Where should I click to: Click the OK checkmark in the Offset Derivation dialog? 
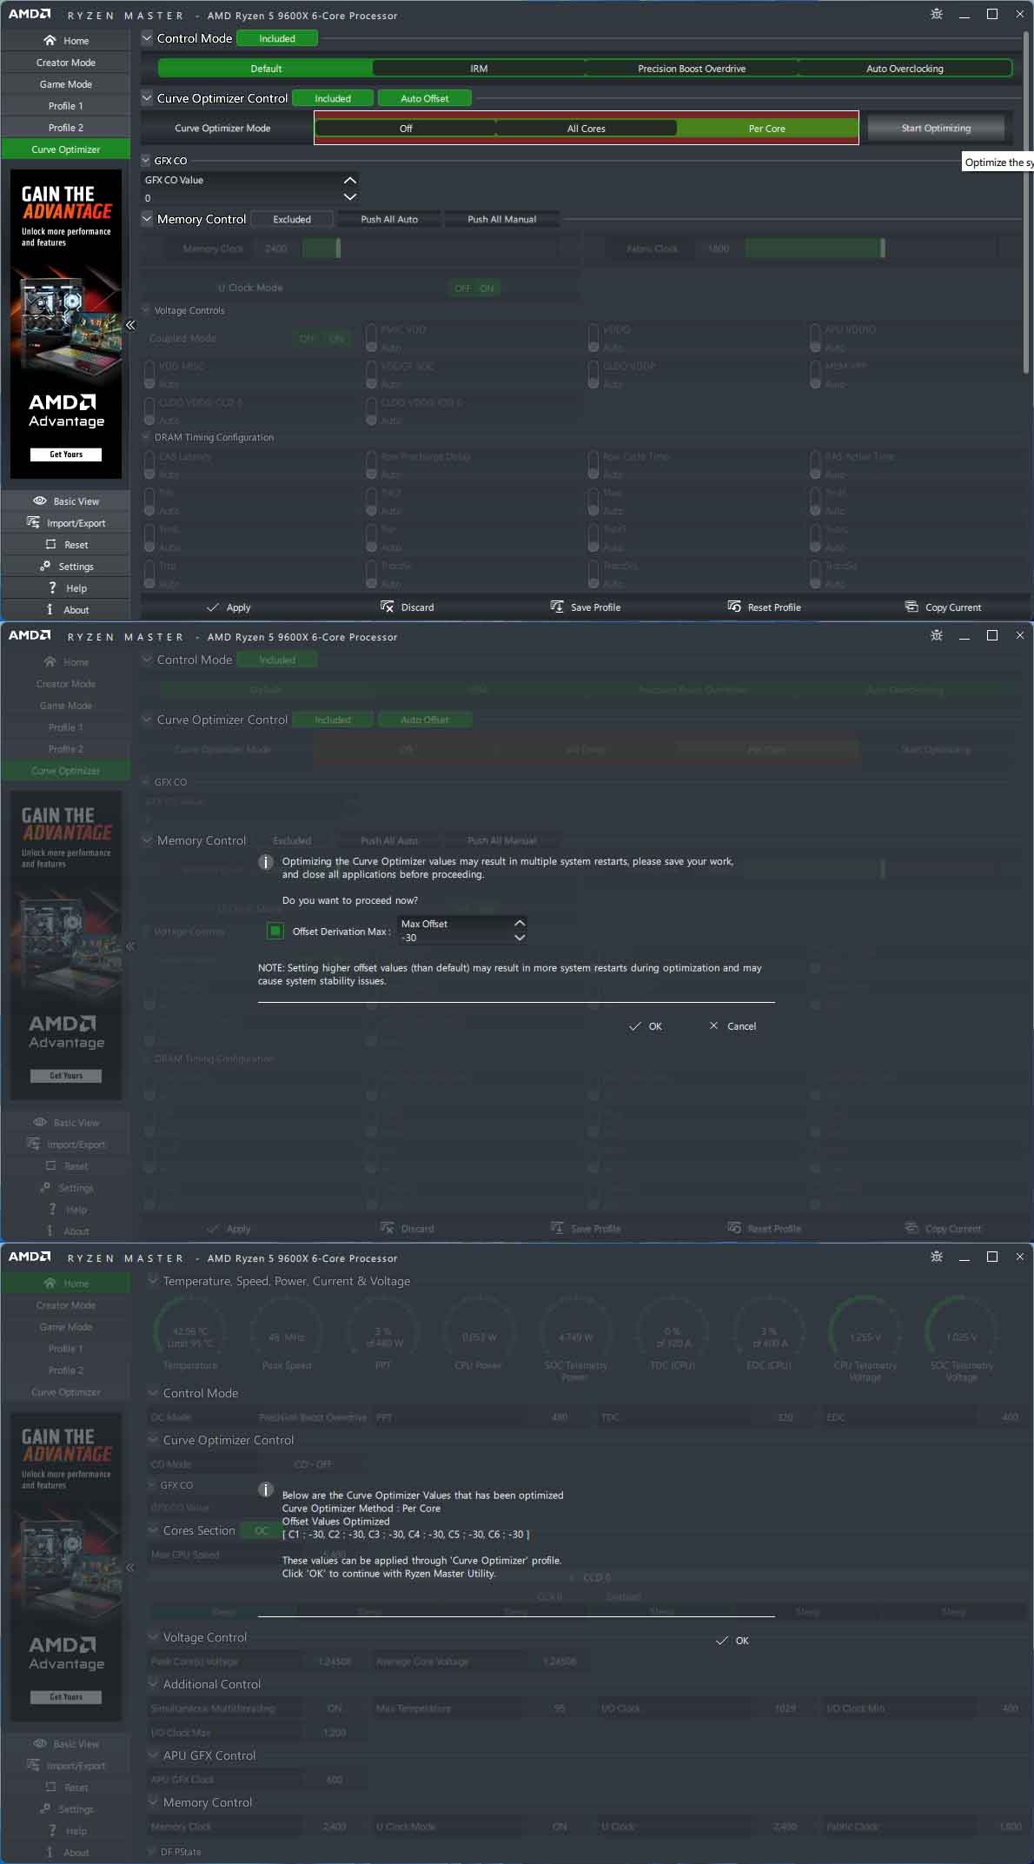coord(635,1026)
